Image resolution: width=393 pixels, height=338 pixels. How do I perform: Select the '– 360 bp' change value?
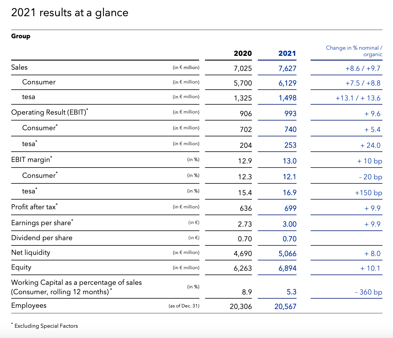click(368, 292)
